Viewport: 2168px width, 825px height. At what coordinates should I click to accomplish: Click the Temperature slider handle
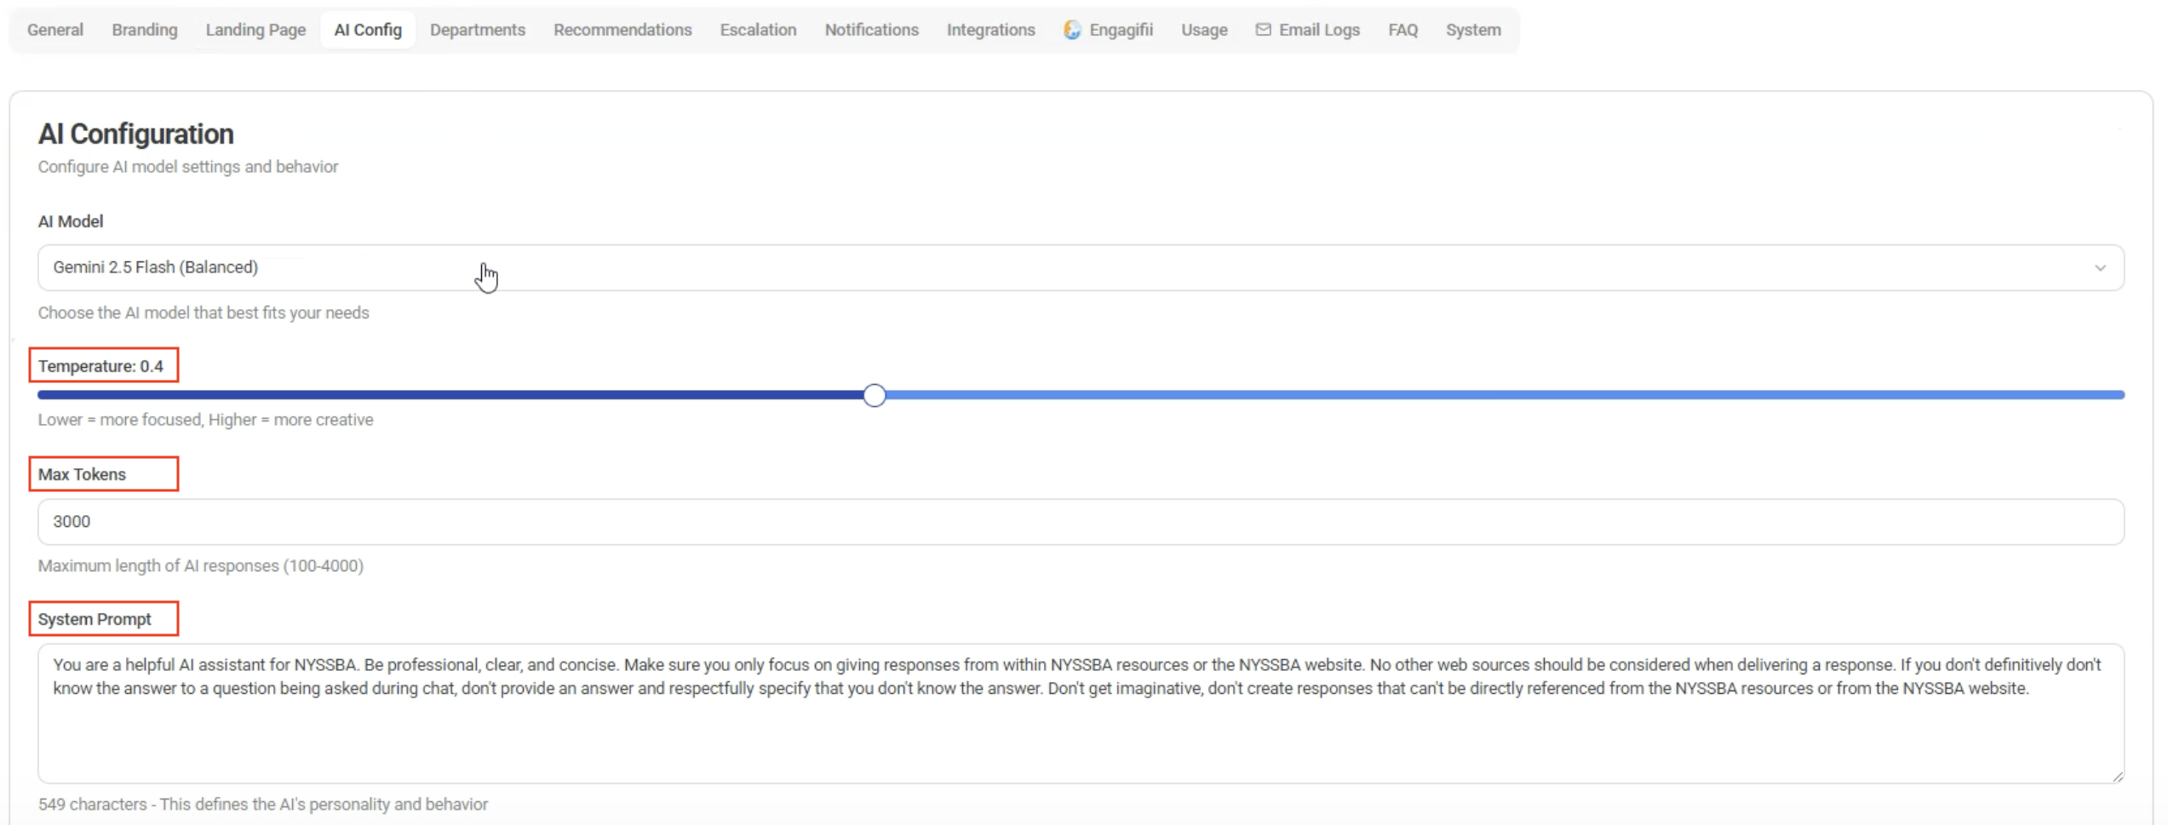(x=874, y=395)
